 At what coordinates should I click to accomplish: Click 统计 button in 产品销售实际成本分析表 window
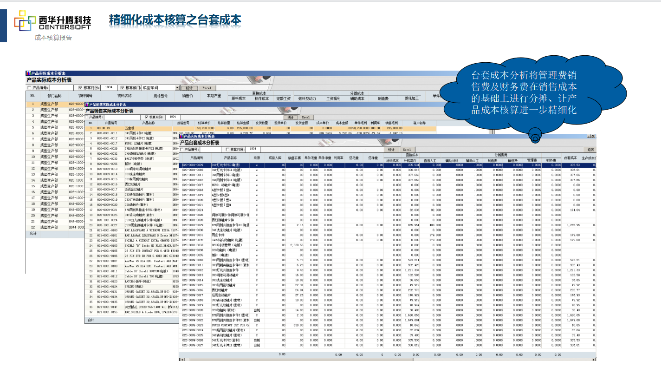point(291,117)
